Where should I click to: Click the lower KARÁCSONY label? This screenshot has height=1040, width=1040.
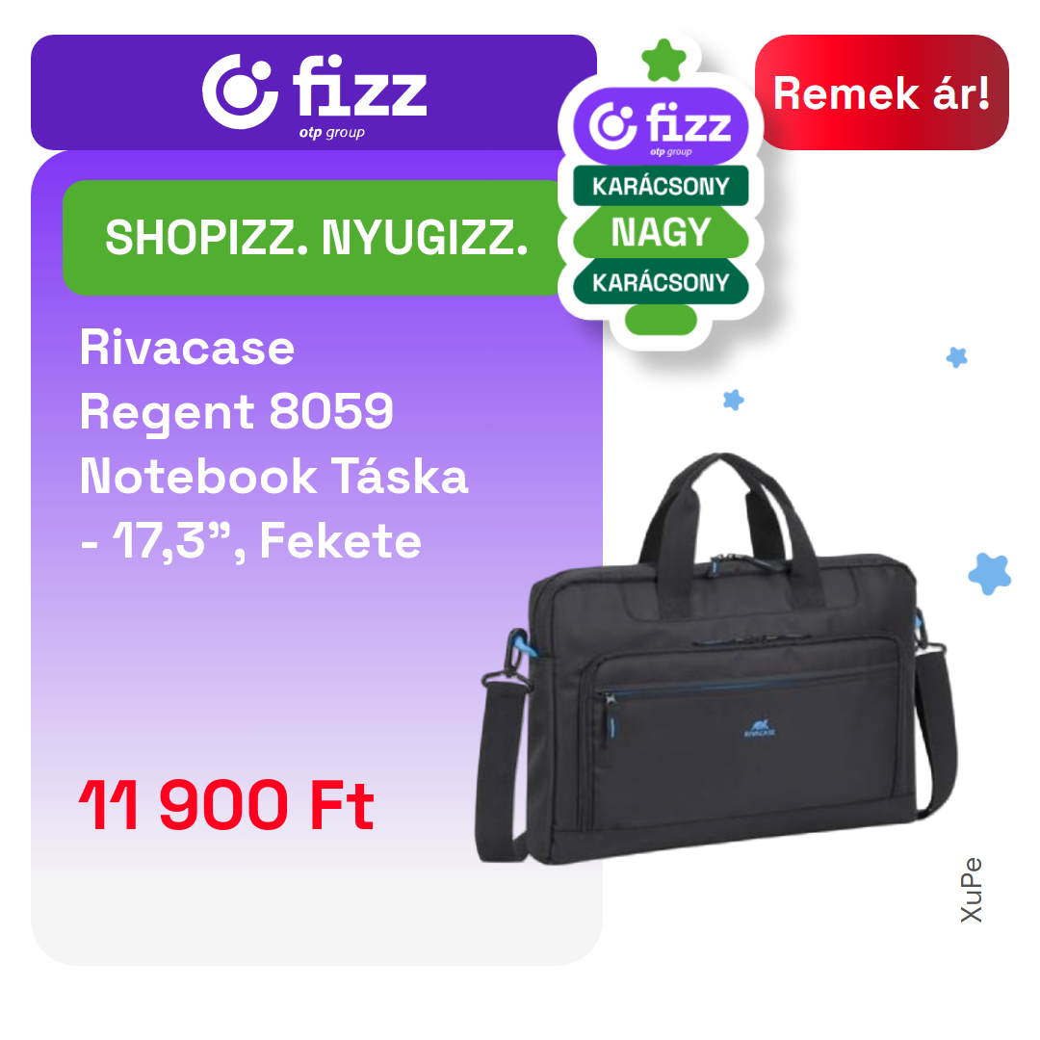tap(661, 282)
